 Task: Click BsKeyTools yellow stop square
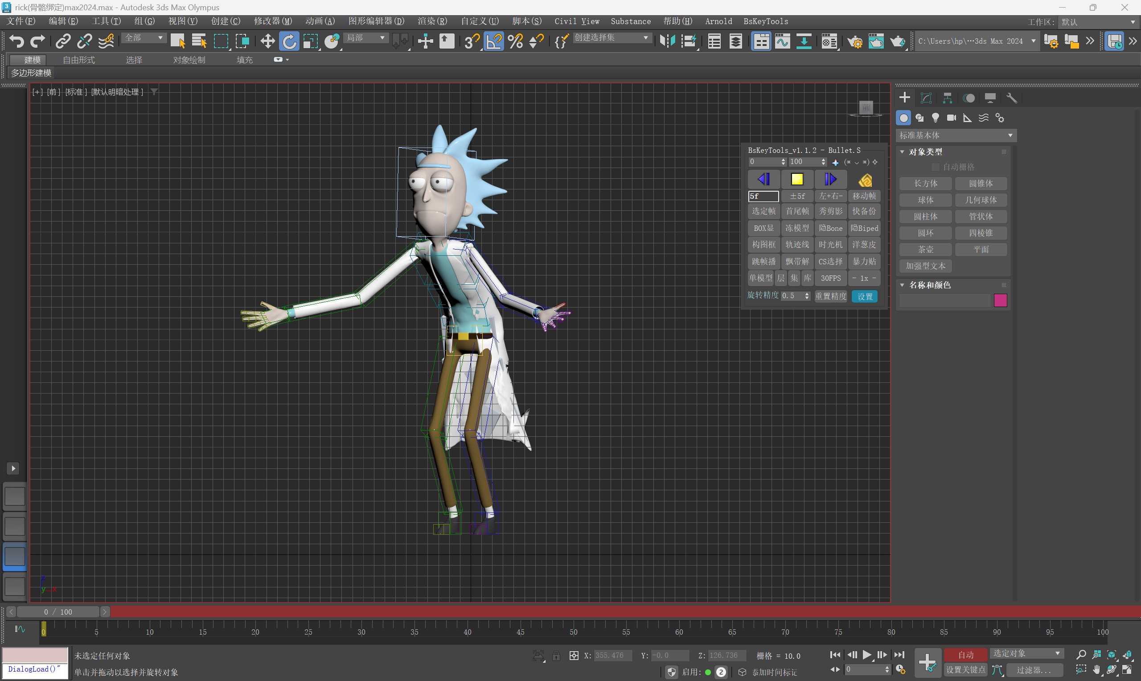click(797, 180)
